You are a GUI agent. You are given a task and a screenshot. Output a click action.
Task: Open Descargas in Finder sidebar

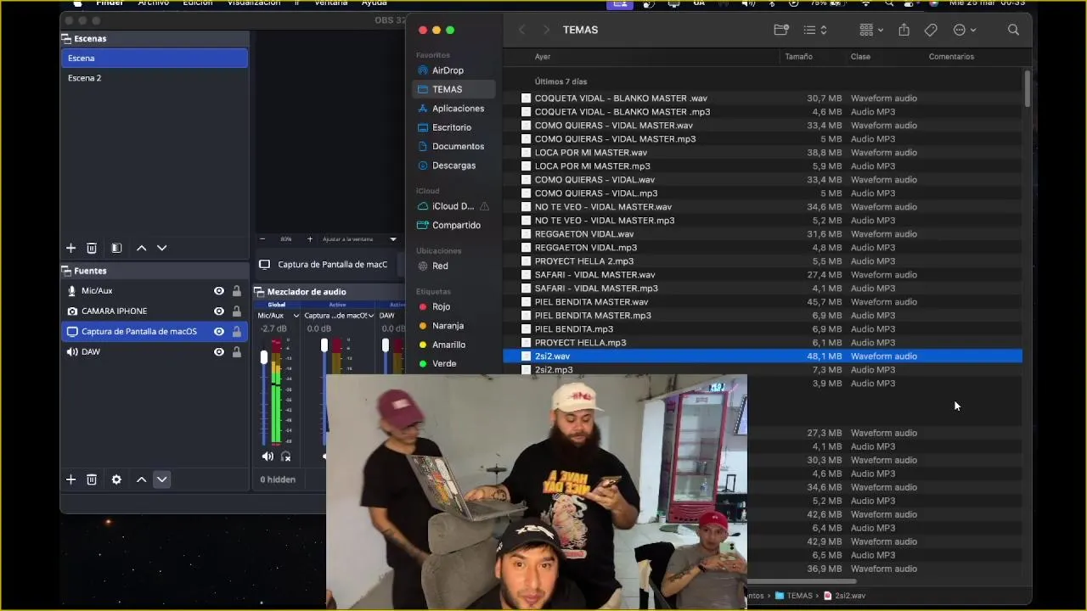(453, 165)
